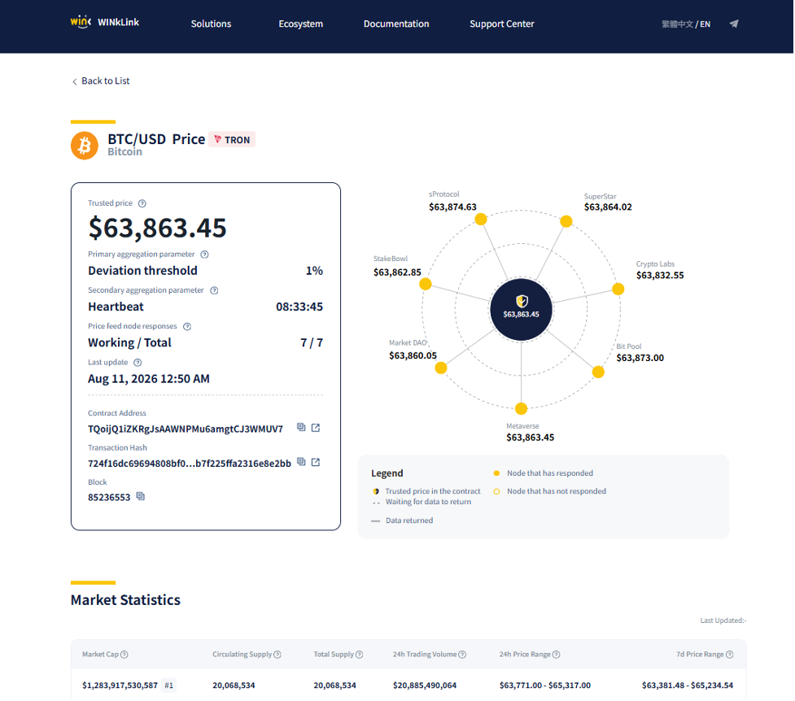Click help icon beside Circulating Supply

click(x=277, y=655)
